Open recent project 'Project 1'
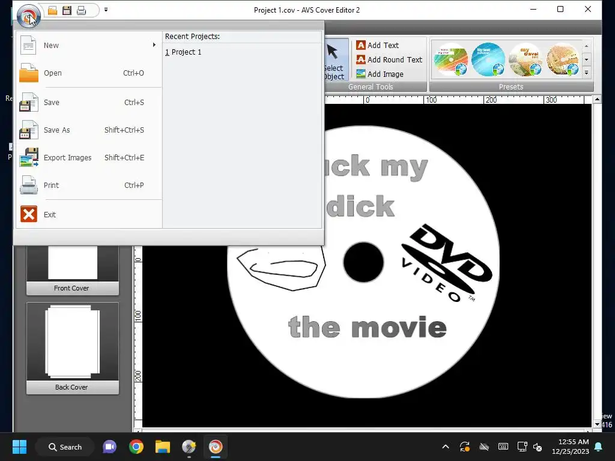This screenshot has width=615, height=461. point(183,52)
